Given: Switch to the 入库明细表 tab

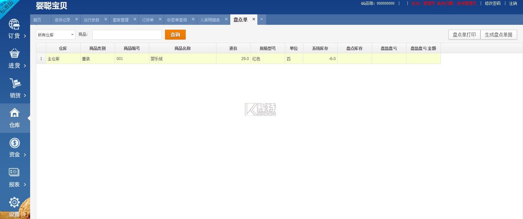Looking at the screenshot, I should tap(210, 20).
